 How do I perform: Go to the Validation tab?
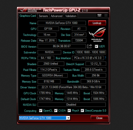(x=71, y=16)
